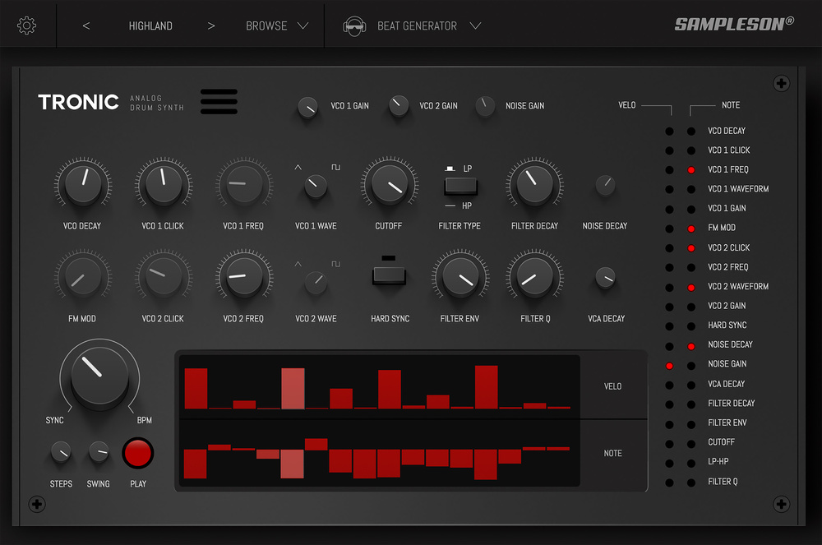Screen dimensions: 822x545
Task: Click the highlighted velocity step bar
Action: point(293,388)
